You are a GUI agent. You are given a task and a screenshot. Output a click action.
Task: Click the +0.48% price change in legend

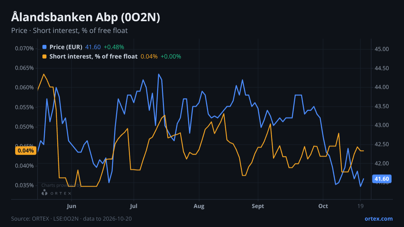pos(114,47)
